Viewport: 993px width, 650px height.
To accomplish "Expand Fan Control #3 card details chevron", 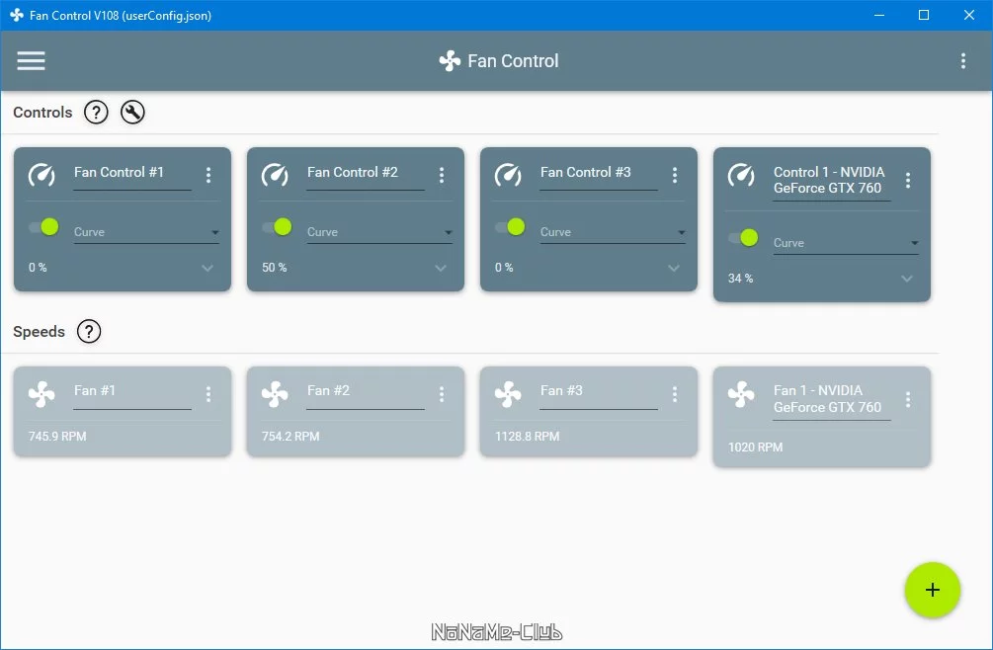I will [x=673, y=268].
